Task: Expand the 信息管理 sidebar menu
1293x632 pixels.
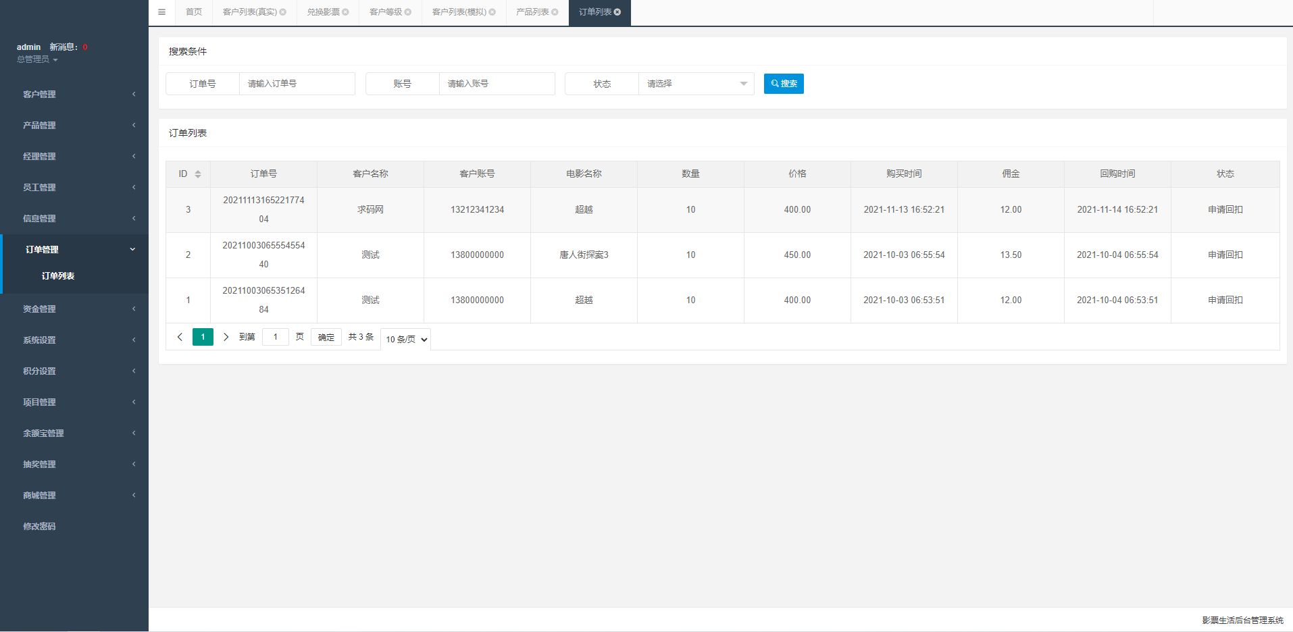Action: 74,219
